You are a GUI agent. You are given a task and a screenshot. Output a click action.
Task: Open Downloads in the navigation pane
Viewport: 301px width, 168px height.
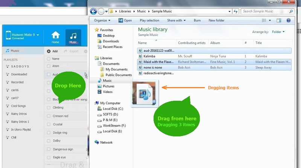click(x=111, y=41)
